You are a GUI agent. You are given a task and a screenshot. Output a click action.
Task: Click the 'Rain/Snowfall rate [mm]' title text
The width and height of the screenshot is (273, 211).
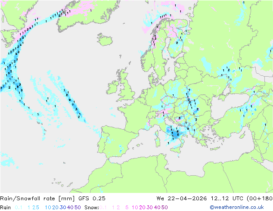[x=37, y=199]
